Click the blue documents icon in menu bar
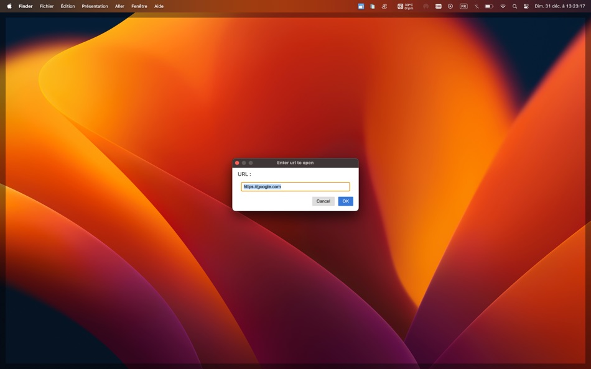Image resolution: width=591 pixels, height=369 pixels. tap(372, 6)
